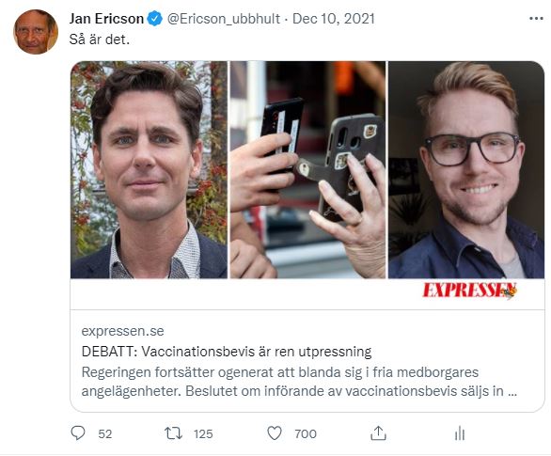Click the middle photo of phones
The image size is (551, 456).
coord(307,169)
